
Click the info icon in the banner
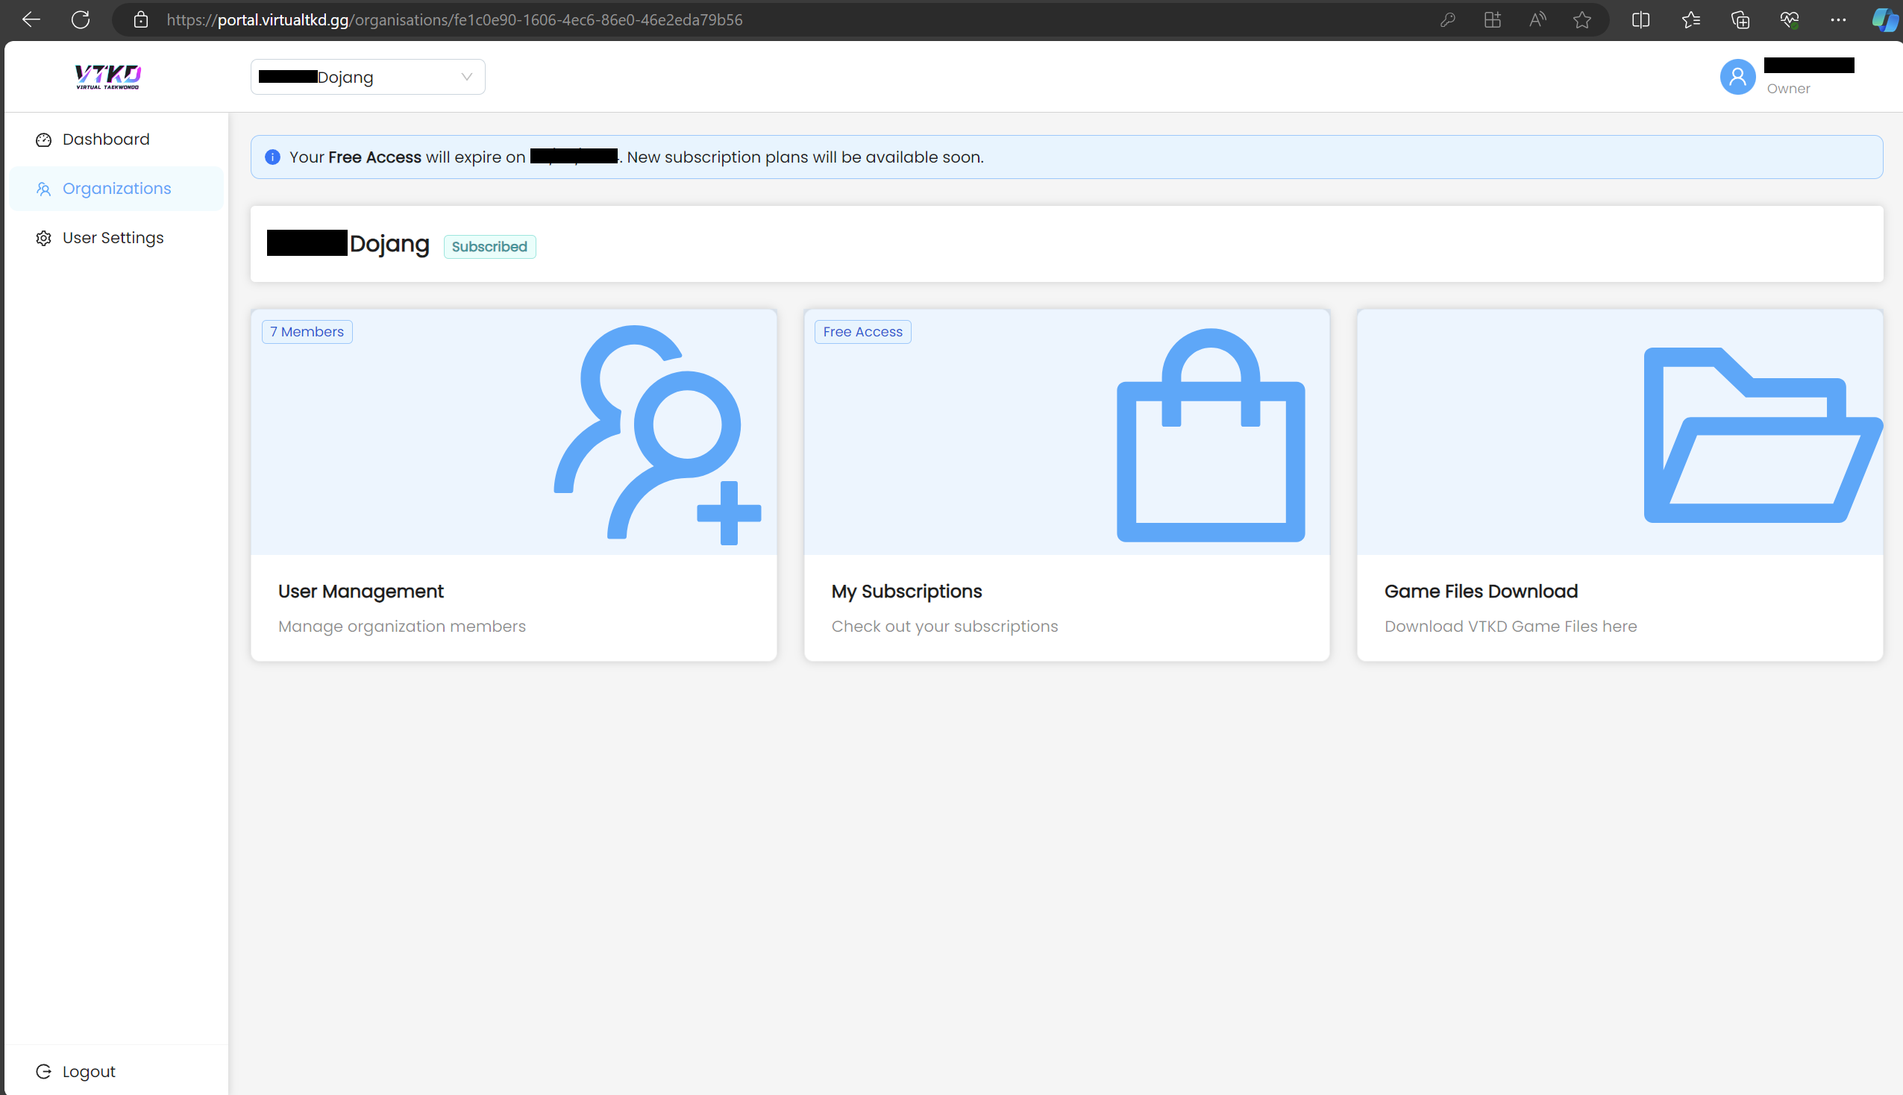(x=272, y=157)
